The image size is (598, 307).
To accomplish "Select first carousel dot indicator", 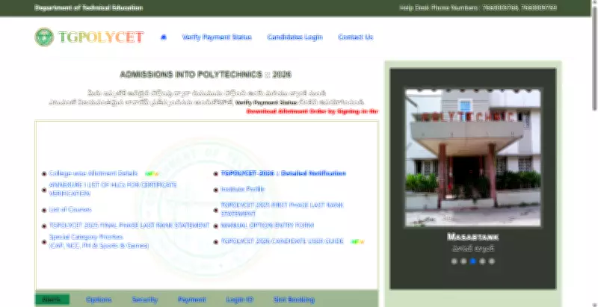I will pyautogui.click(x=454, y=261).
